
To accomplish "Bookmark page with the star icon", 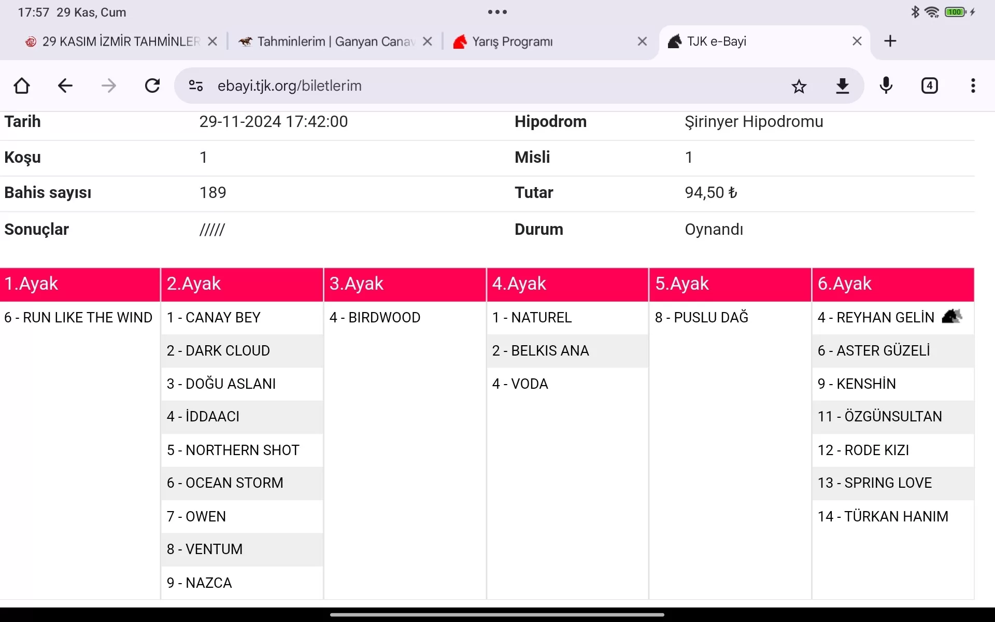I will 799,86.
